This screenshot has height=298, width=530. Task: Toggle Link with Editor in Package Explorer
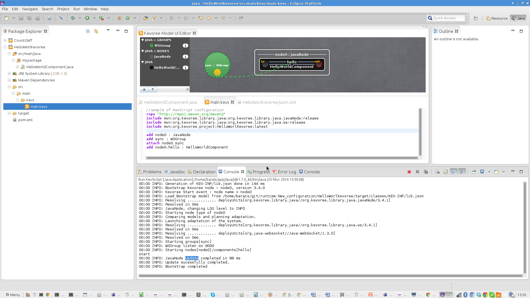pos(96,31)
